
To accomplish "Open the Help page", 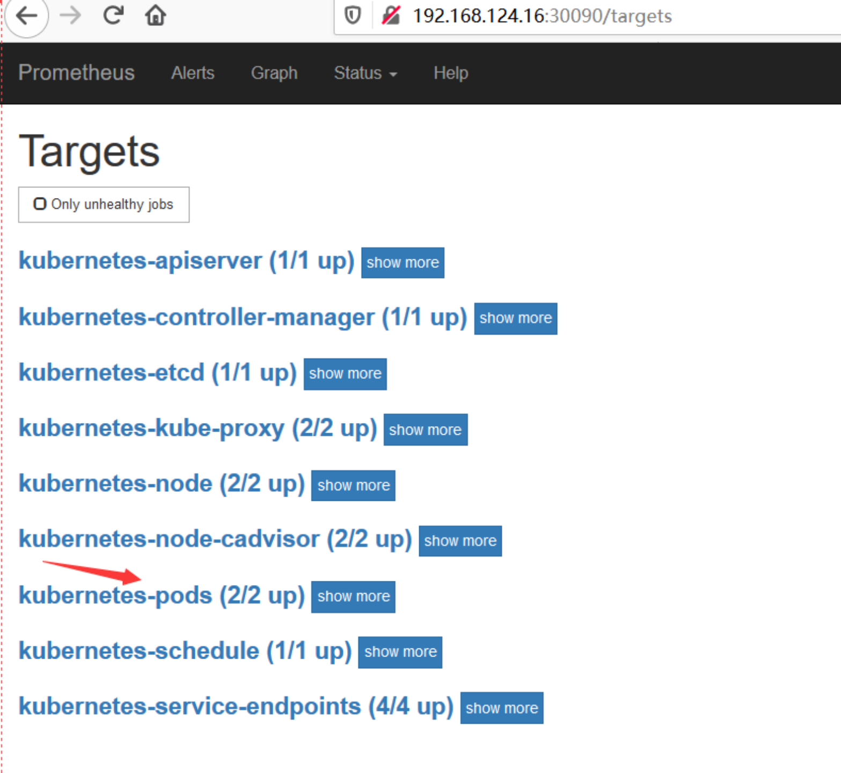I will click(450, 74).
